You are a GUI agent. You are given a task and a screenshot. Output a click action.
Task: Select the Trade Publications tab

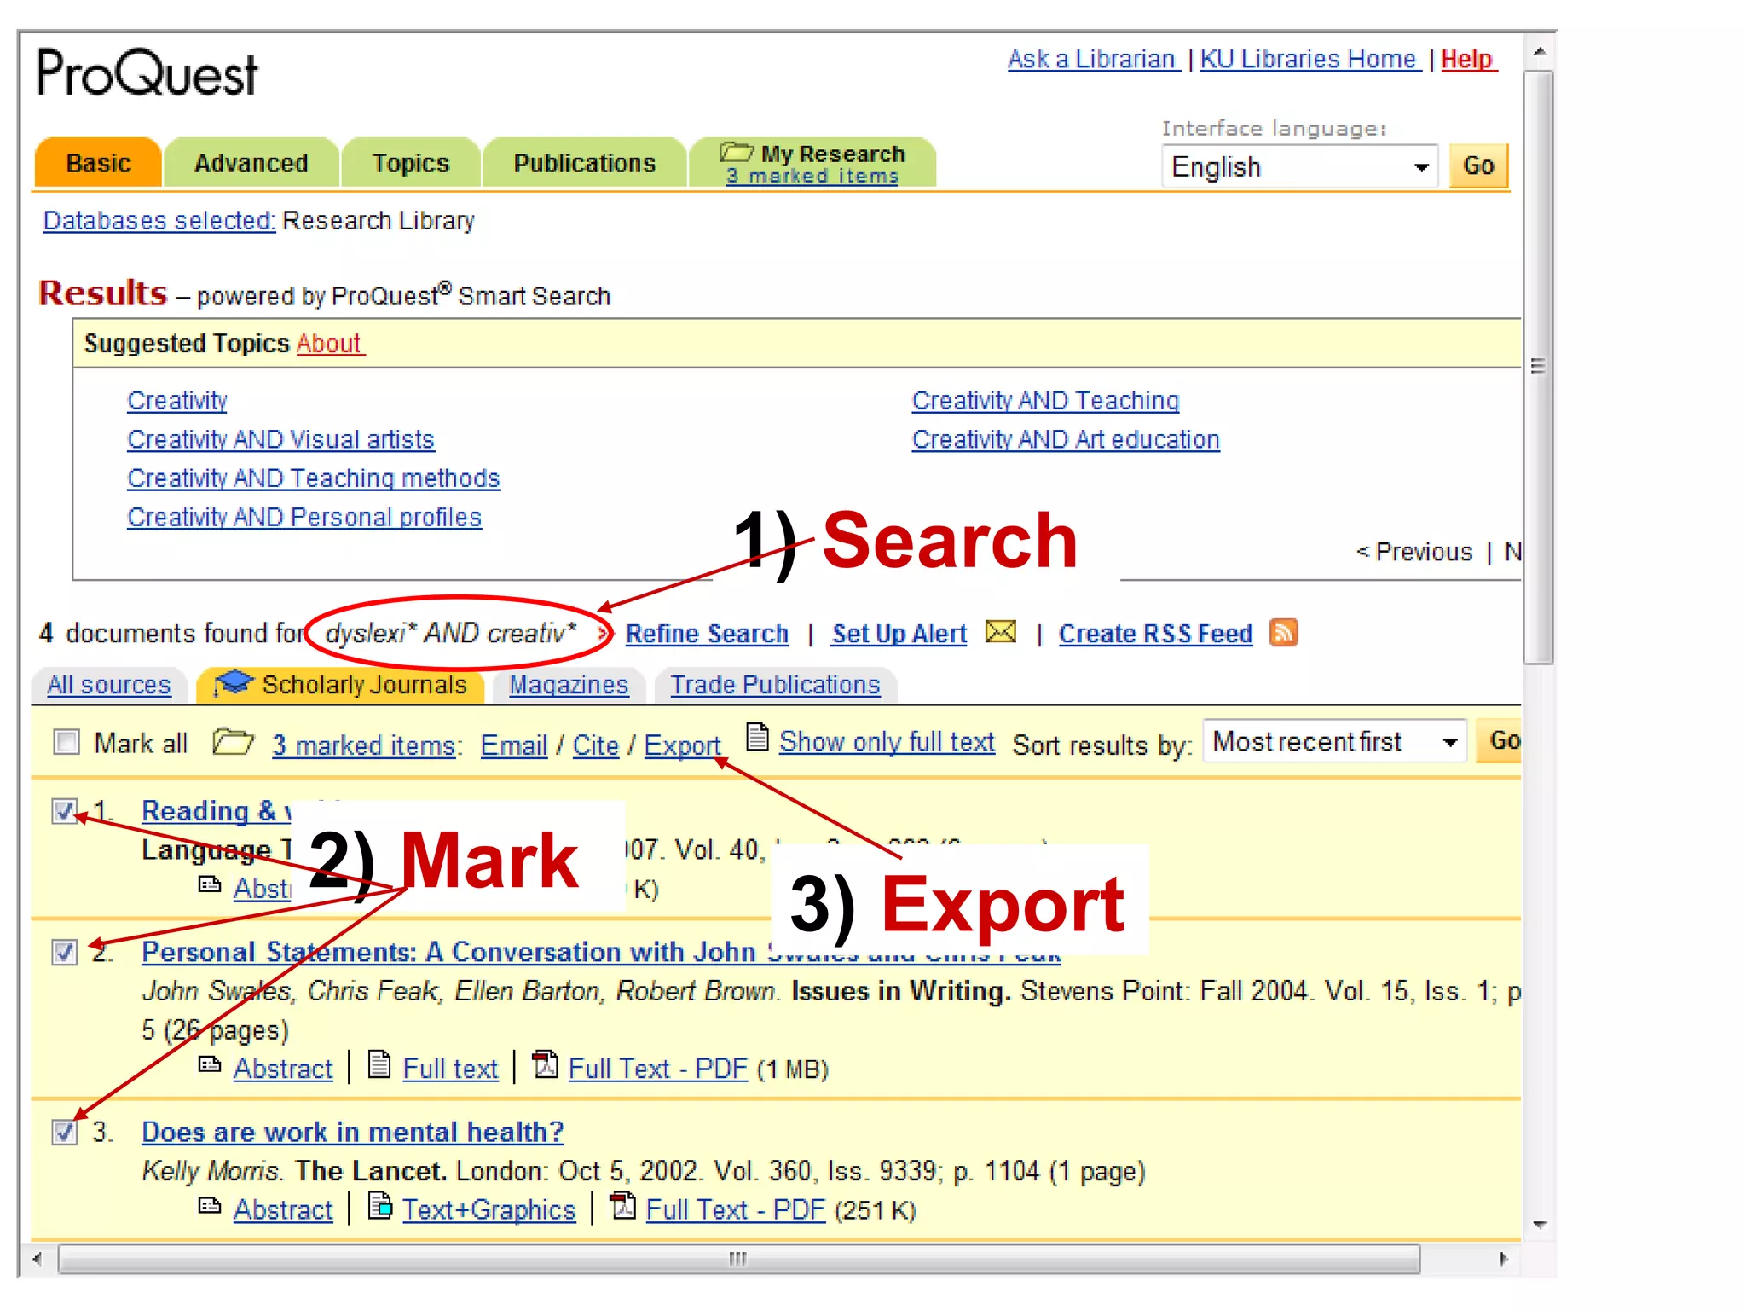(775, 685)
